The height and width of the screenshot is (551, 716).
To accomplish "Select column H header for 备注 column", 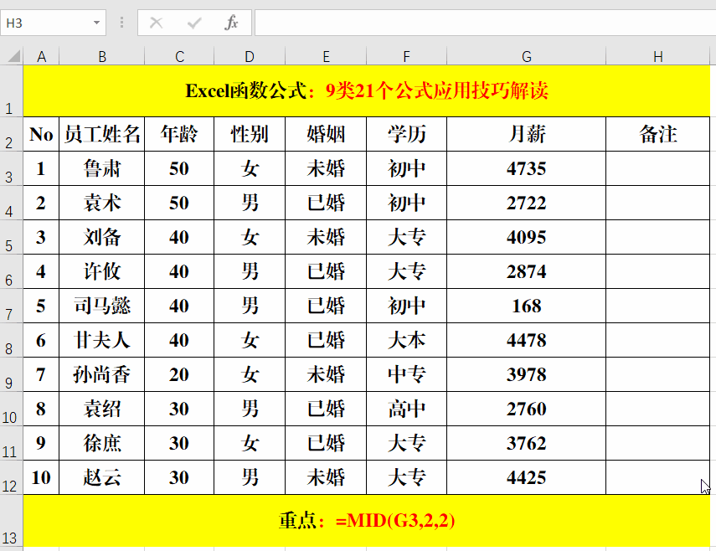I will pyautogui.click(x=657, y=56).
